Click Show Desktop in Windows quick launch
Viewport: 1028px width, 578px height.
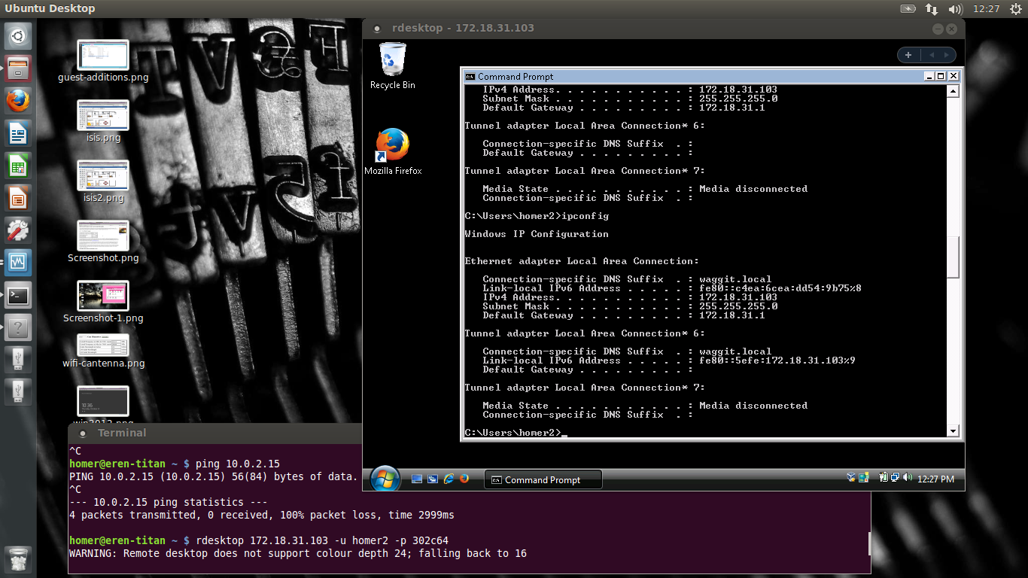click(417, 479)
